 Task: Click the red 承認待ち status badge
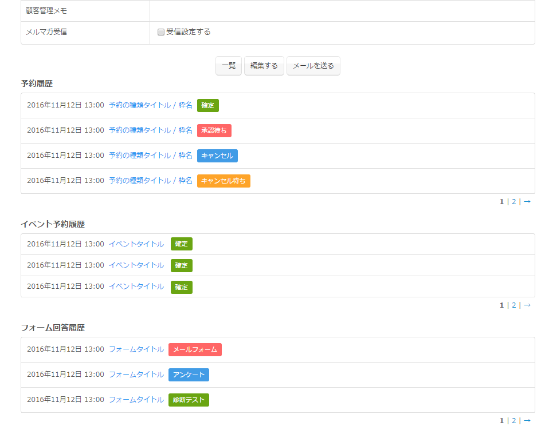[x=214, y=131]
